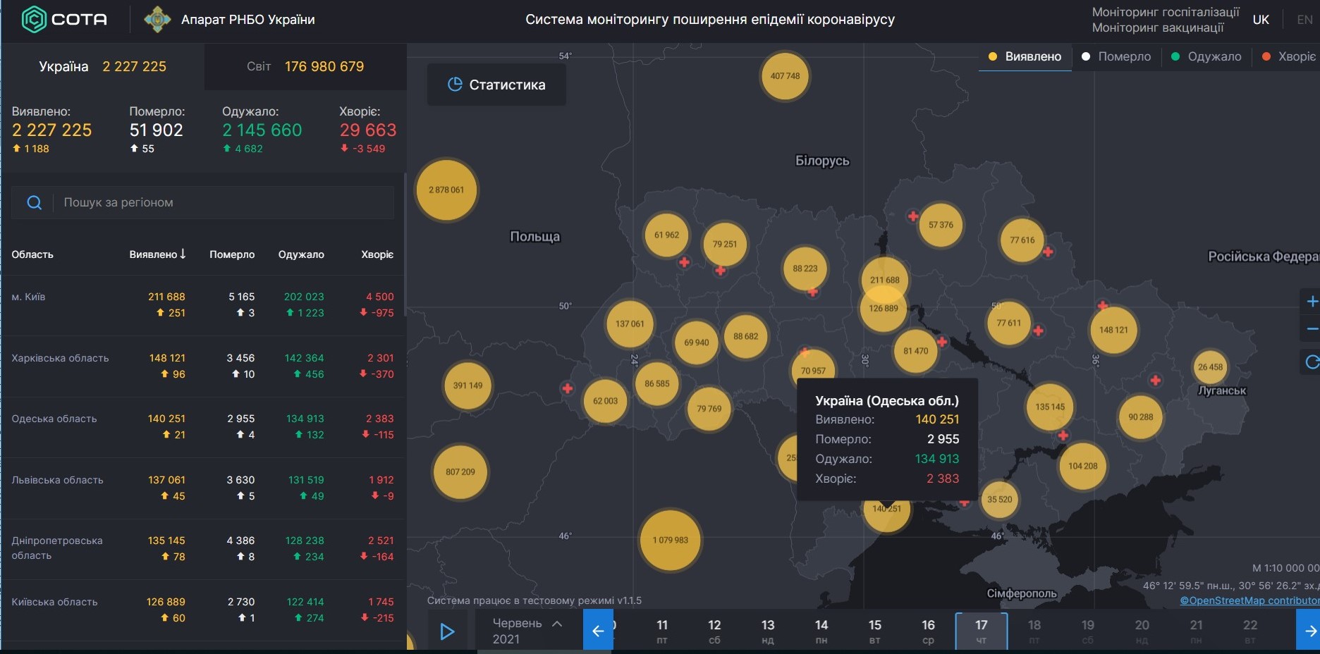Screen dimensions: 1320x654
Task: Zoom in the map with plus
Action: (x=1312, y=302)
